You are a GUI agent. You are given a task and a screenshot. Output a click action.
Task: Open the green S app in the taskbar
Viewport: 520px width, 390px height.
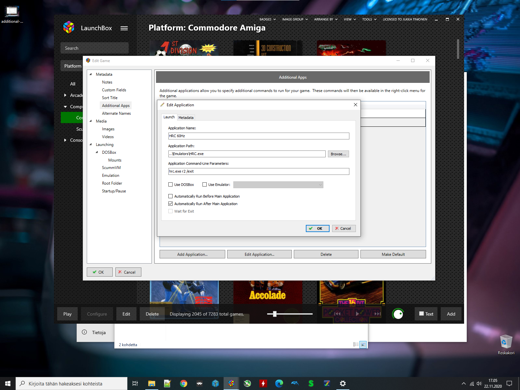tap(311, 383)
